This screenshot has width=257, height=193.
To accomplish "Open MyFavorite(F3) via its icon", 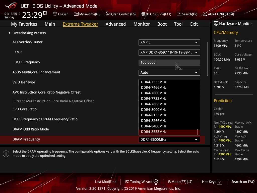I will tap(76, 14).
